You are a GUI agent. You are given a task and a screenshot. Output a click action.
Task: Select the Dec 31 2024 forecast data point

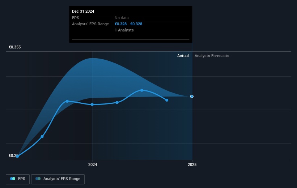point(192,97)
